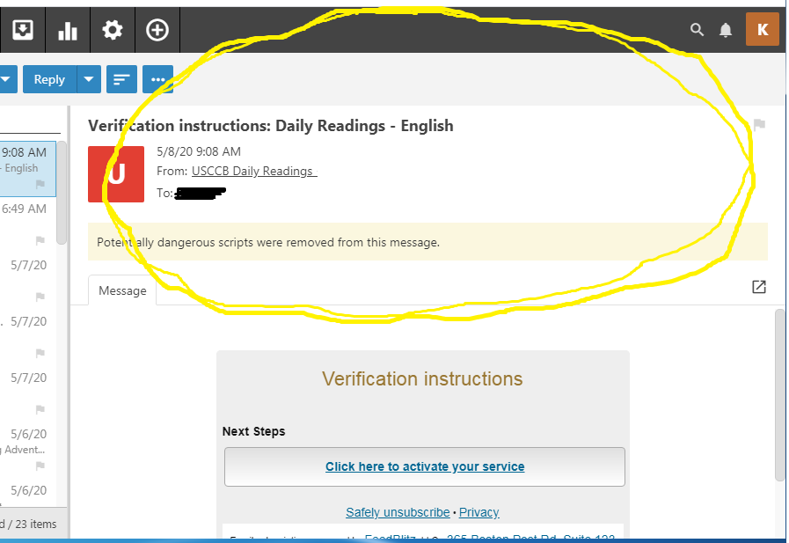Open the settings gear icon
The height and width of the screenshot is (543, 789).
113,31
